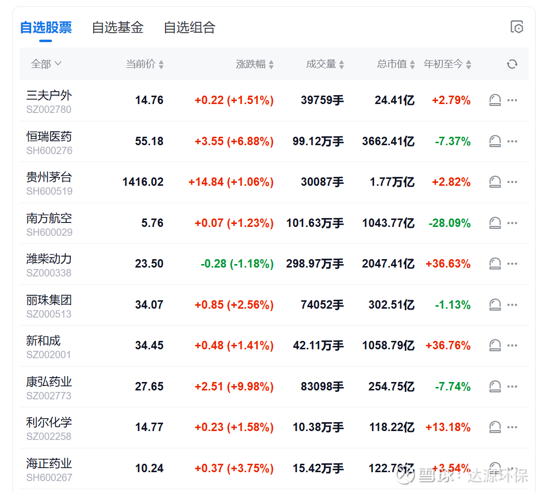This screenshot has width=544, height=492.
Task: Open more options for 利尔化学
Action: pyautogui.click(x=512, y=427)
